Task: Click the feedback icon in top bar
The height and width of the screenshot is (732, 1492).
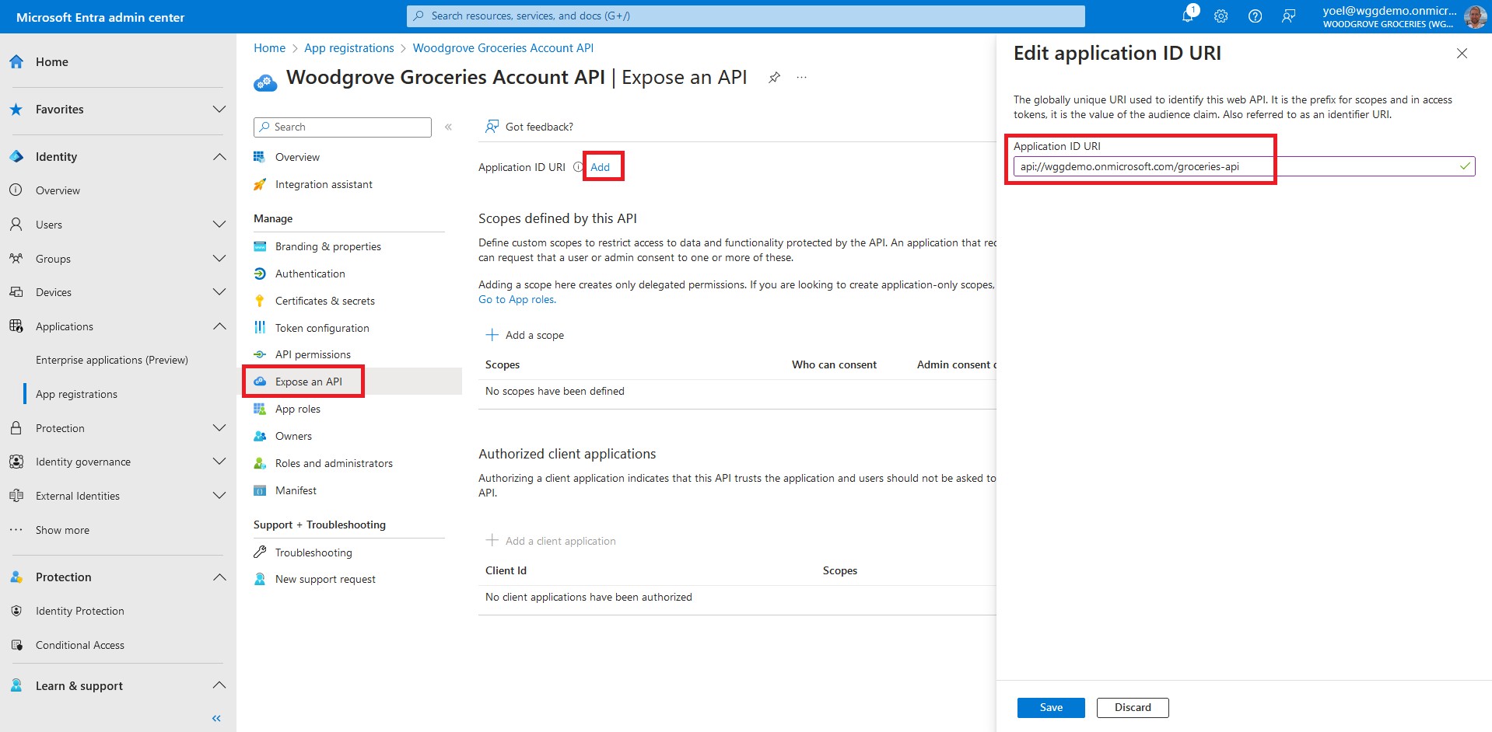Action: (1289, 16)
